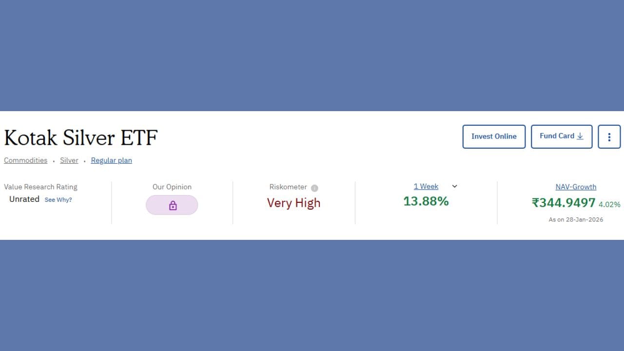Expand the 1 Week time period dropdown
The image size is (624, 351).
[454, 186]
